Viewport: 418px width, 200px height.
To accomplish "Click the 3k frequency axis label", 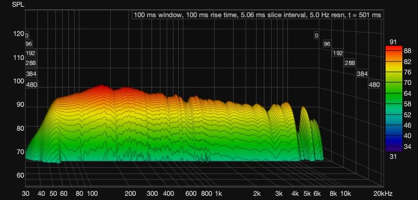I will (279, 193).
